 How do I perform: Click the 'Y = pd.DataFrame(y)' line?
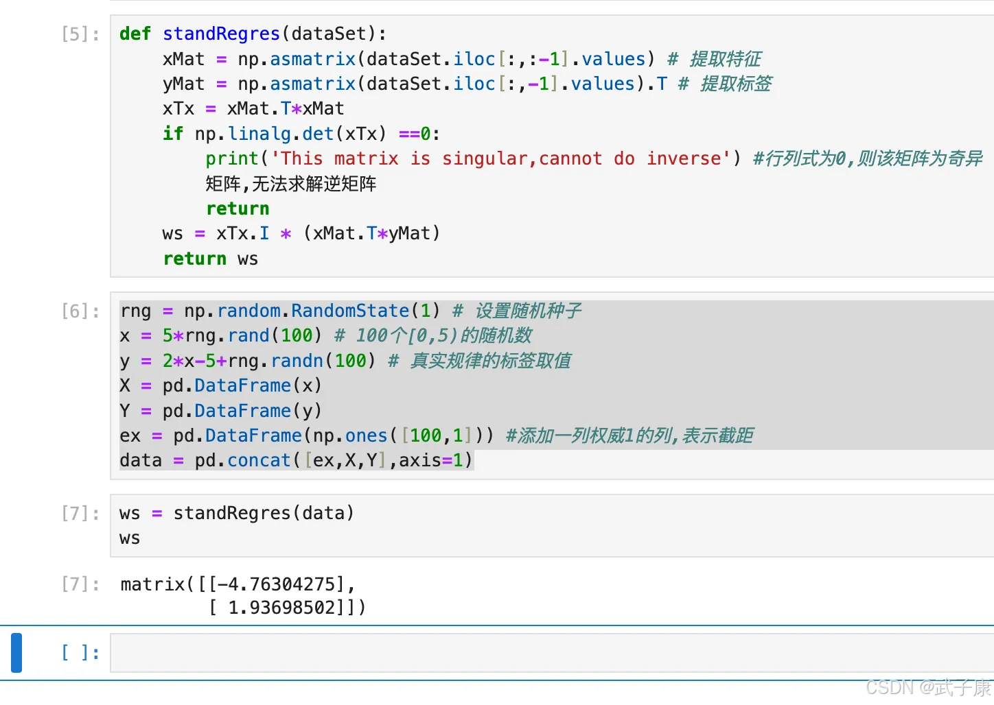(x=220, y=411)
